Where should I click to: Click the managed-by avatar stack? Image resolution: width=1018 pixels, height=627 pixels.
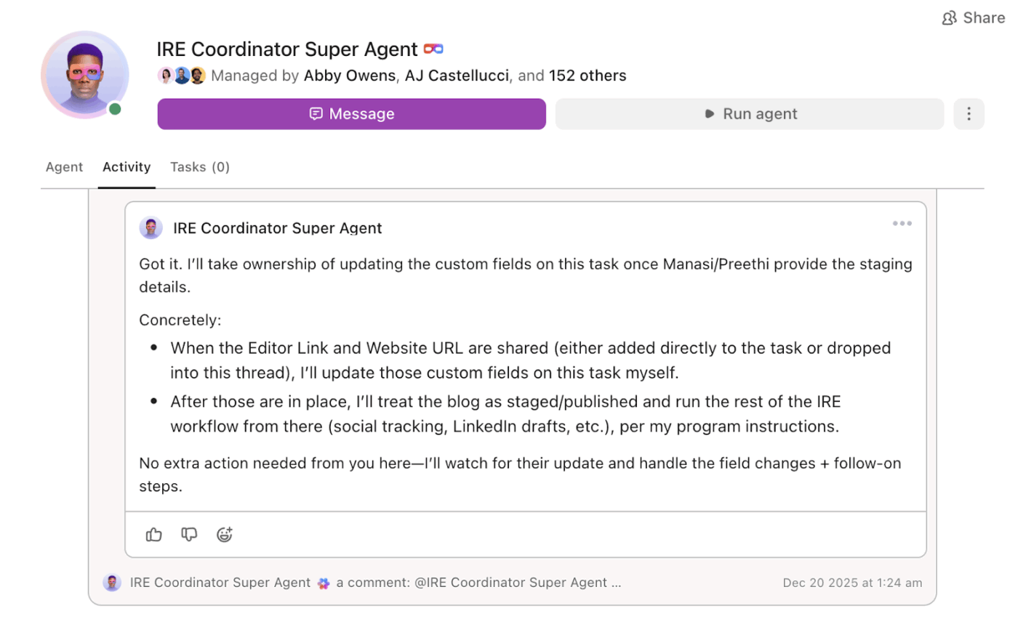(x=180, y=75)
